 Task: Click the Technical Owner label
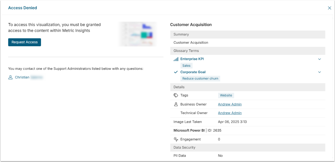[194, 113]
